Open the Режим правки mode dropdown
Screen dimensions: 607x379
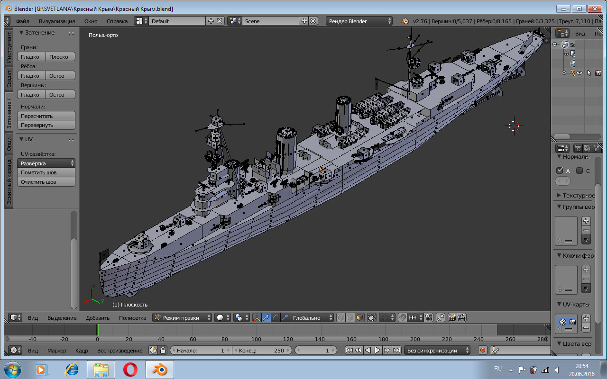point(183,318)
